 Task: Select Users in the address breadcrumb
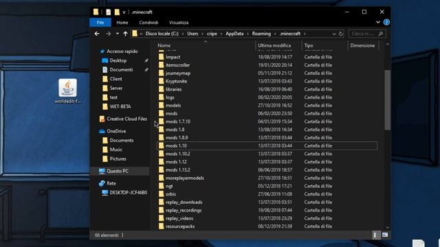pyautogui.click(x=192, y=34)
